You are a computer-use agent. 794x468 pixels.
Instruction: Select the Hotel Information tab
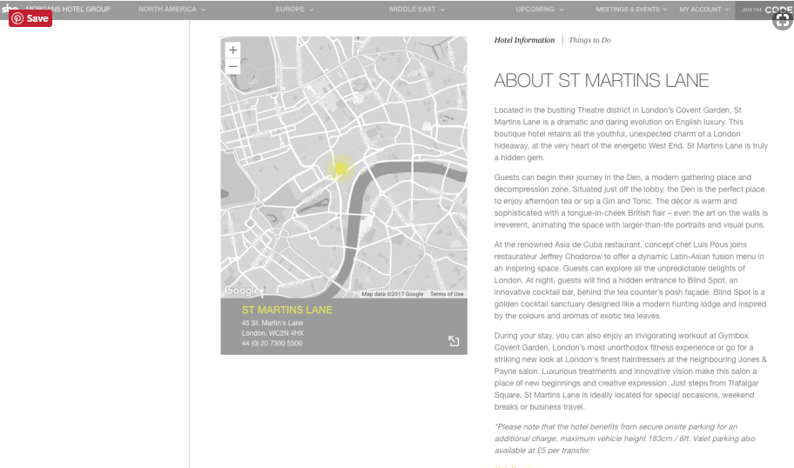pos(524,40)
